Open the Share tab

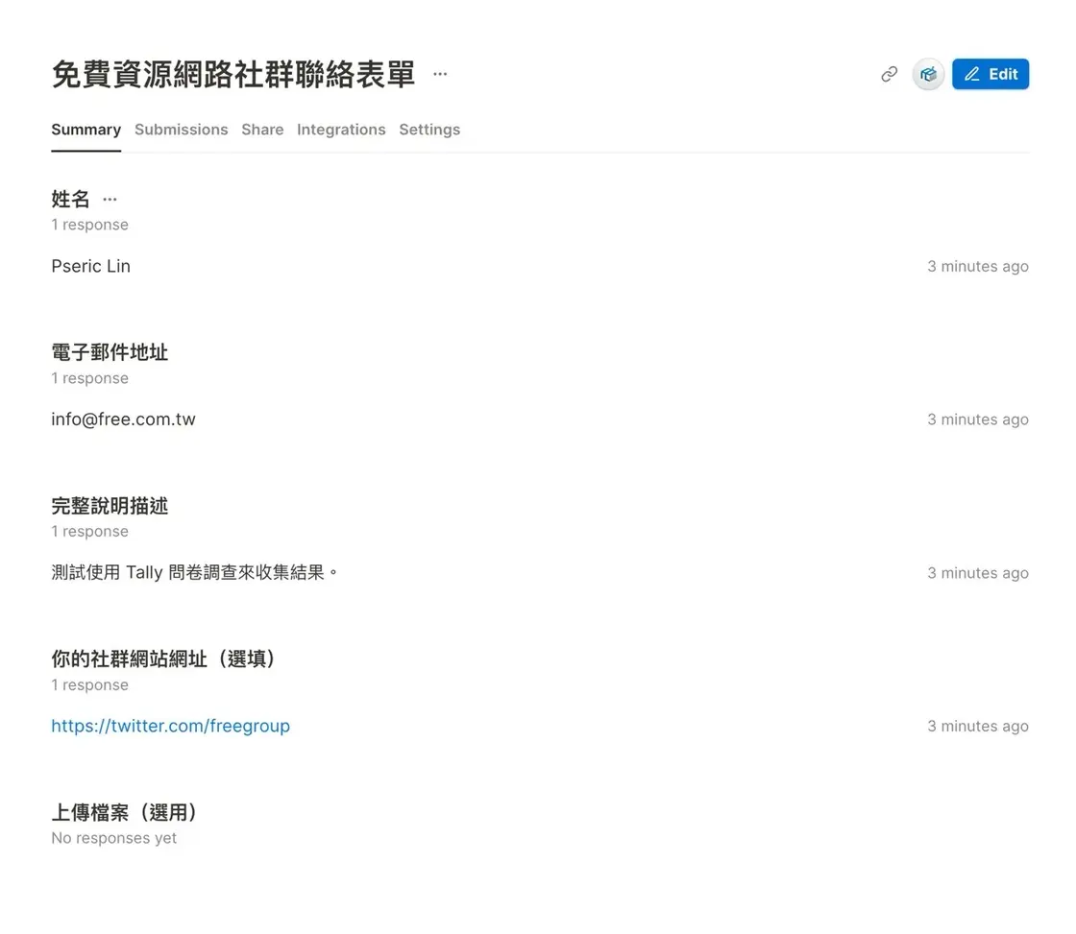point(262,130)
